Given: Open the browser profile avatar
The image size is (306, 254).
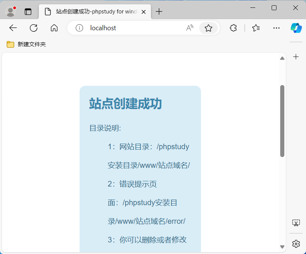Looking at the screenshot, I should (x=10, y=12).
